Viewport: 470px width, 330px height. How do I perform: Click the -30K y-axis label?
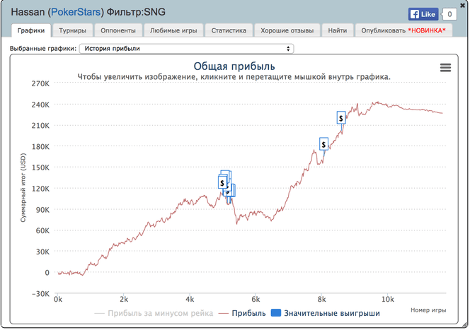click(x=40, y=294)
